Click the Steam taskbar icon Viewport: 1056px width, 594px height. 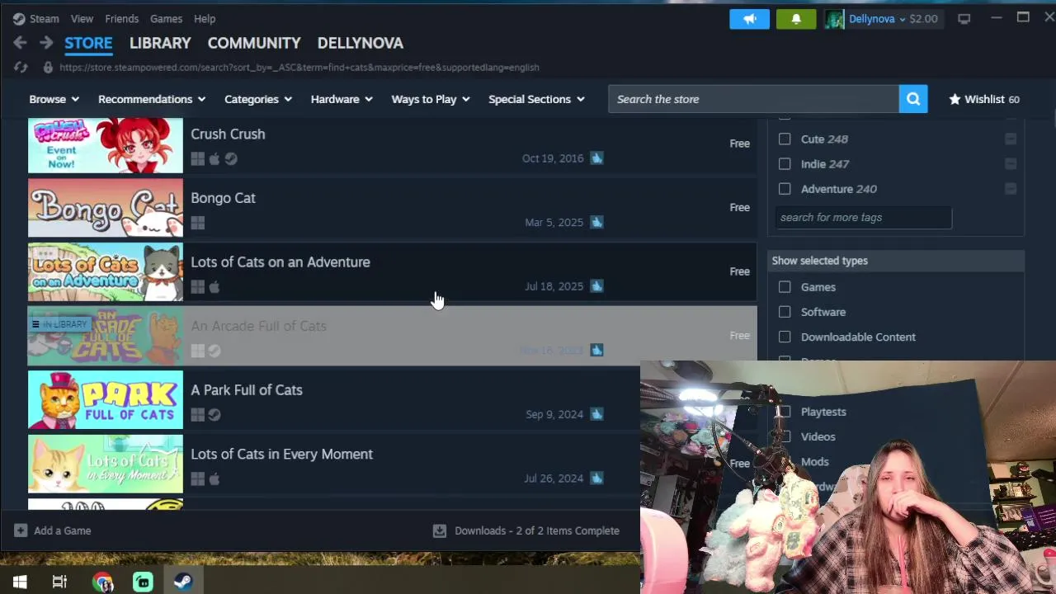click(183, 582)
